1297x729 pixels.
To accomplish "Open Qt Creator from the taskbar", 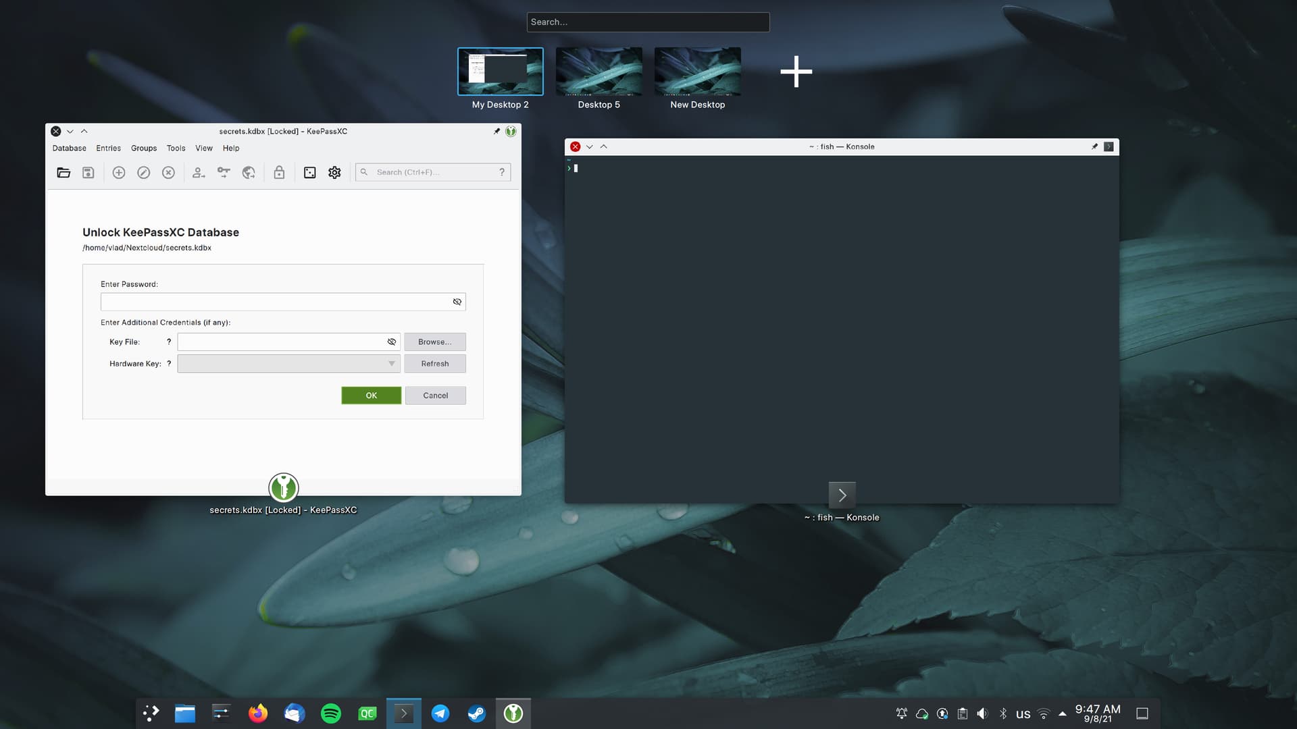I will tap(367, 713).
